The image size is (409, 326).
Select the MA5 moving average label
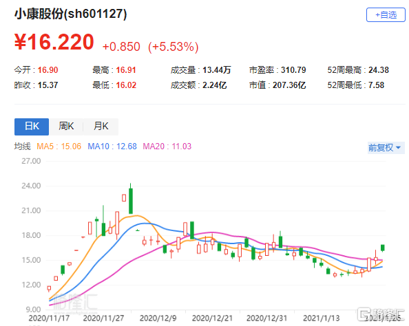[x=59, y=146]
